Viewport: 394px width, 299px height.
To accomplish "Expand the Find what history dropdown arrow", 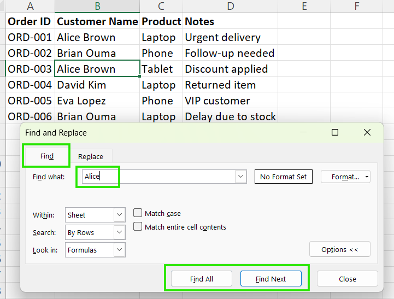I will (241, 177).
